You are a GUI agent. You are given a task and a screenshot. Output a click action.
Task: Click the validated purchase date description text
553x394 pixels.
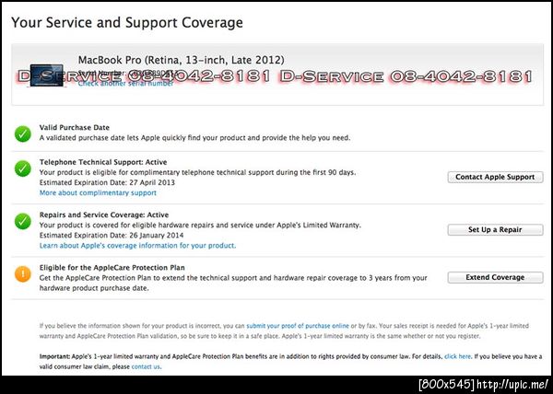coord(194,138)
